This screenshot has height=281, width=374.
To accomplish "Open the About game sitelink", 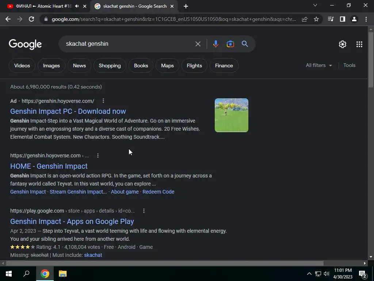I will click(x=125, y=192).
